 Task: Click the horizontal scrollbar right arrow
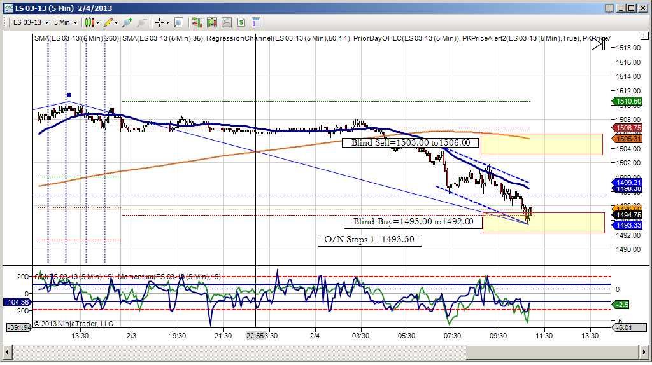[644, 352]
